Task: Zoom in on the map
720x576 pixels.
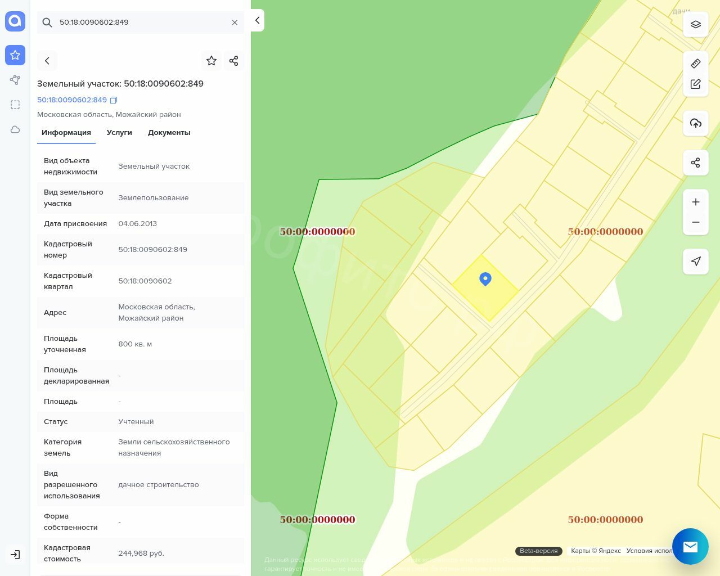Action: [695, 202]
